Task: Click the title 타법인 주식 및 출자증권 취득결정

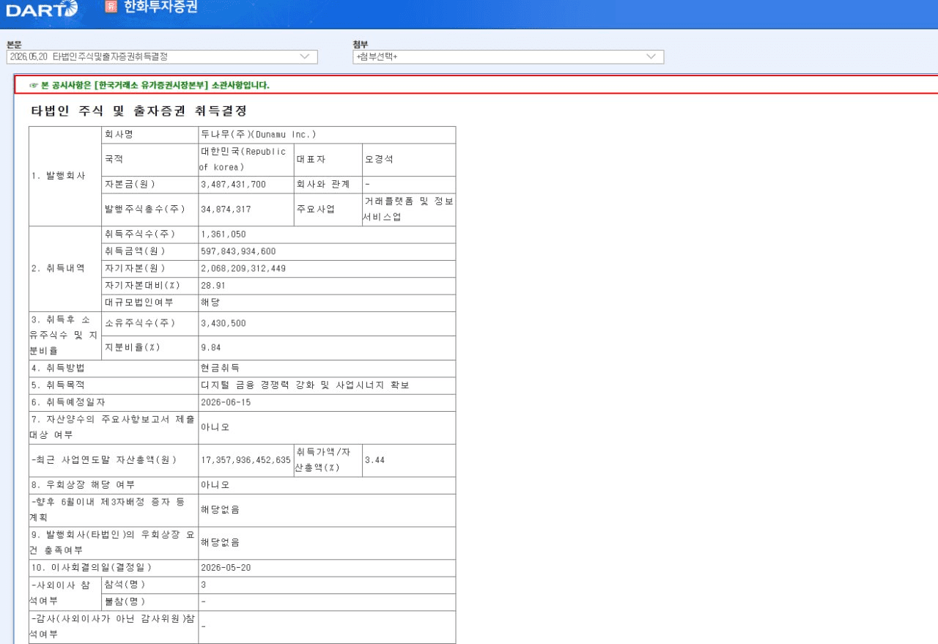Action: 139,111
